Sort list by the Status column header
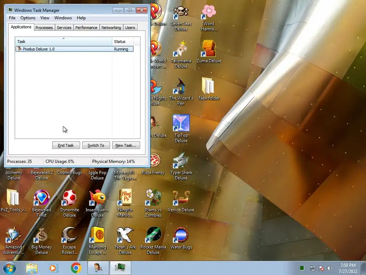Screen dimensions: 366x275 [123, 42]
